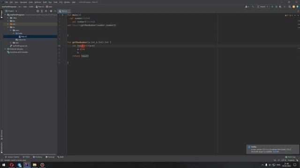Click Main.kt in the breadcrumb bar
This screenshot has width=300, height=168.
(39, 7)
